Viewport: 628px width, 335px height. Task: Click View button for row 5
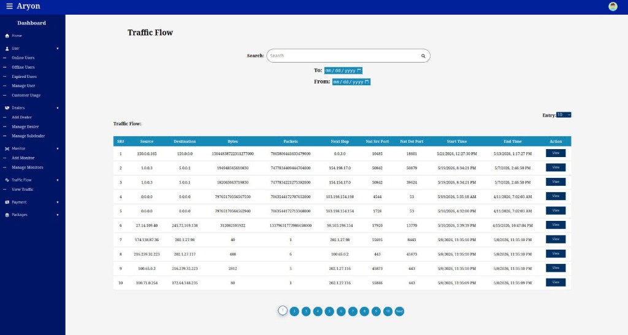[556, 211]
